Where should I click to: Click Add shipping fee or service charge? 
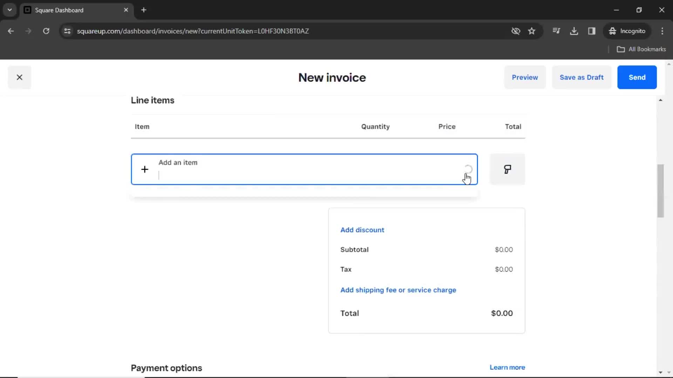coord(398,290)
